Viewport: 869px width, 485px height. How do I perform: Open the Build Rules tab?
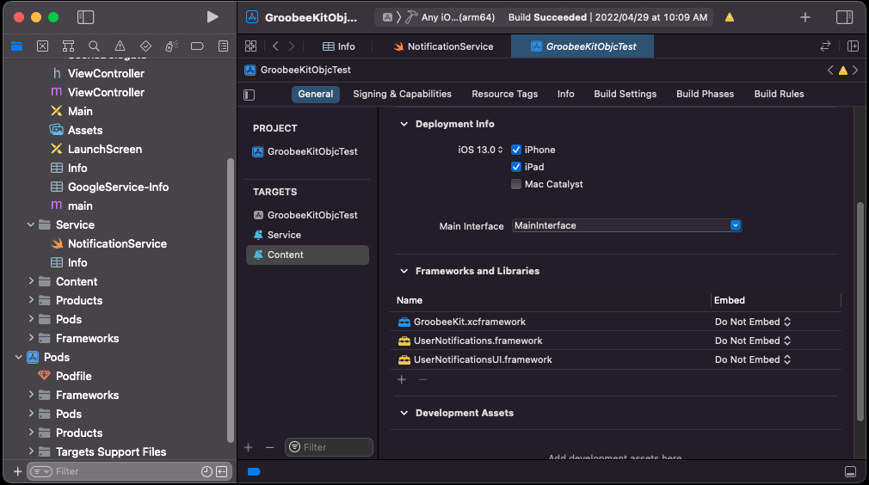pos(779,94)
